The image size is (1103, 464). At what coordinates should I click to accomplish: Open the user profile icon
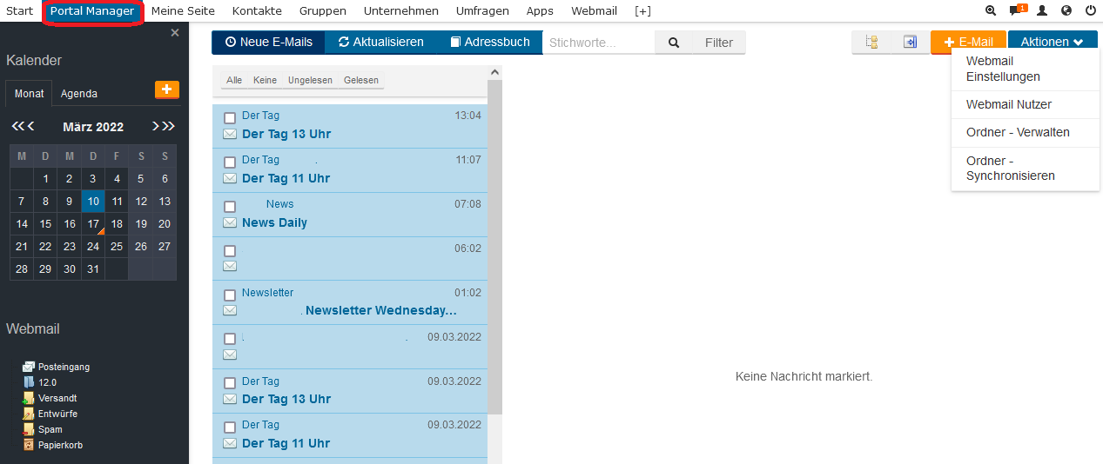coord(1042,11)
